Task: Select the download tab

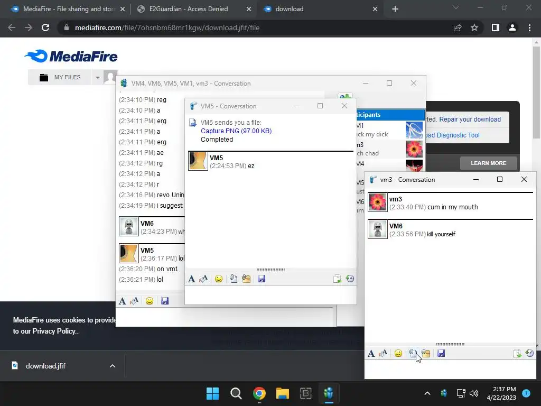Action: click(x=317, y=9)
